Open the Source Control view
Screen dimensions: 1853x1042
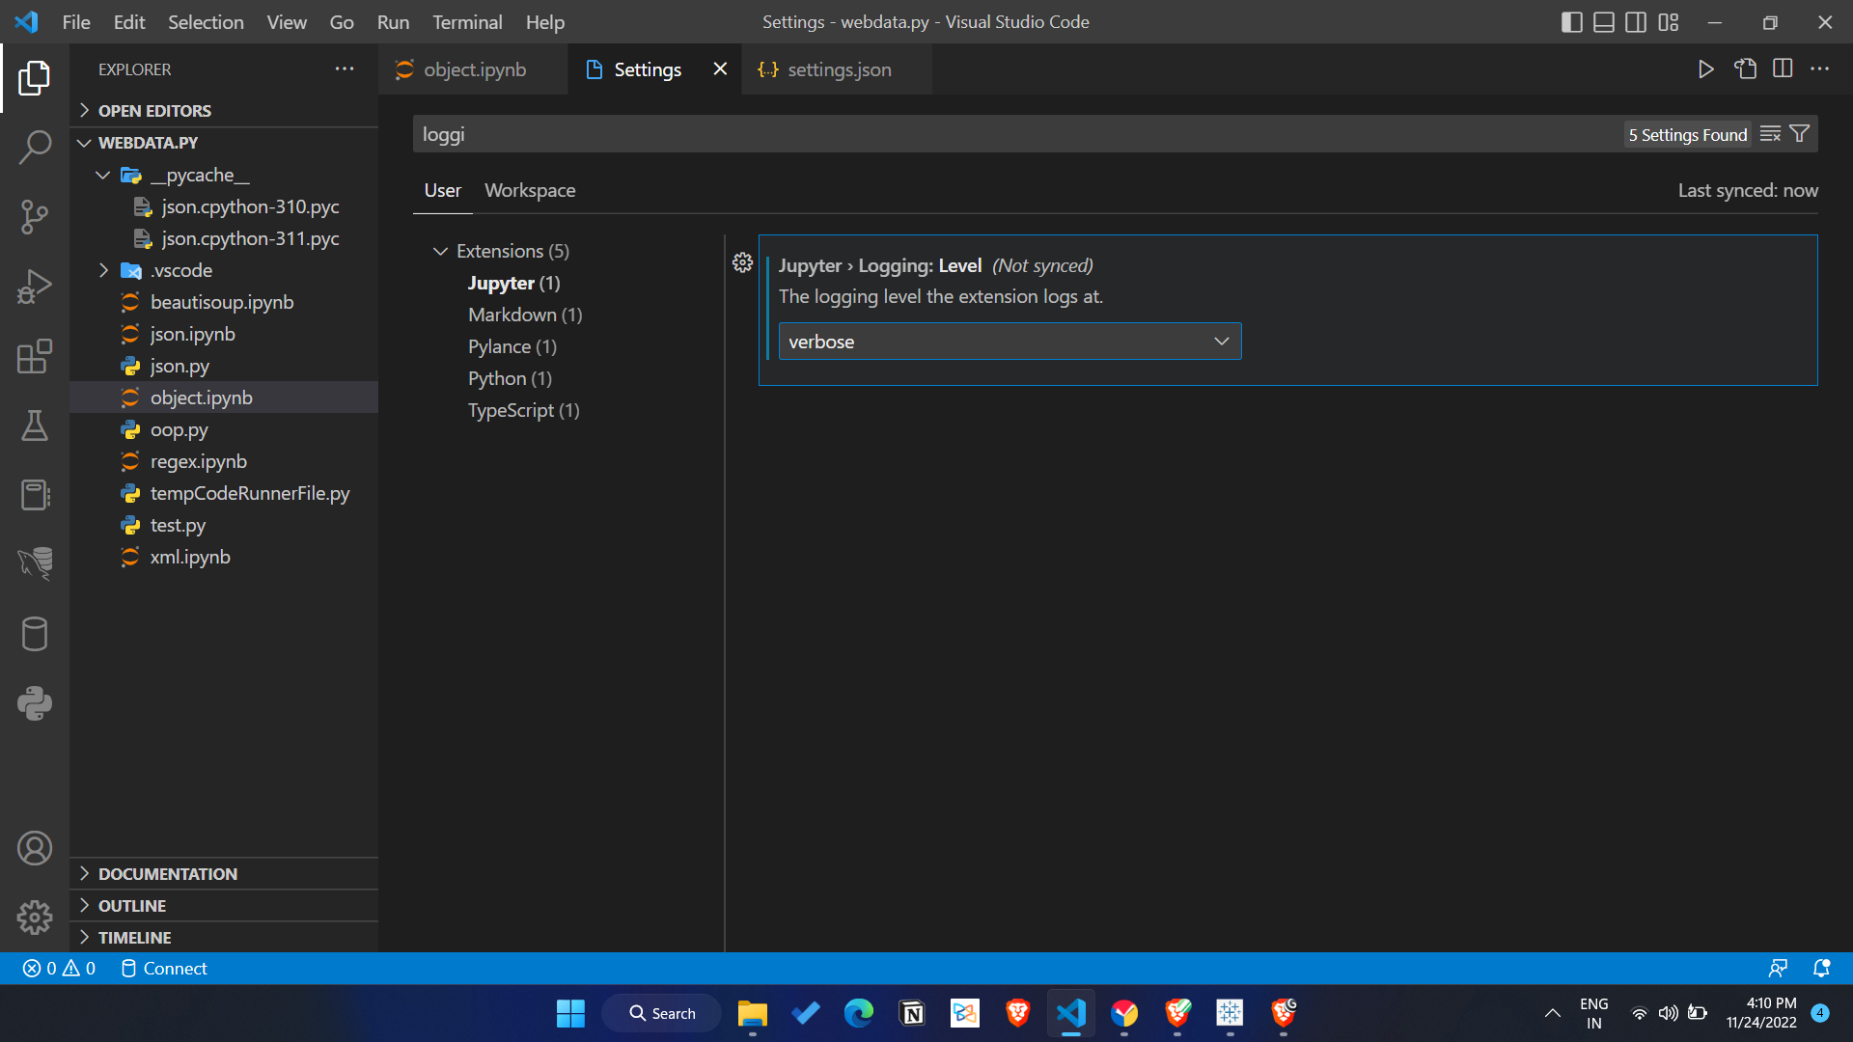[35, 217]
